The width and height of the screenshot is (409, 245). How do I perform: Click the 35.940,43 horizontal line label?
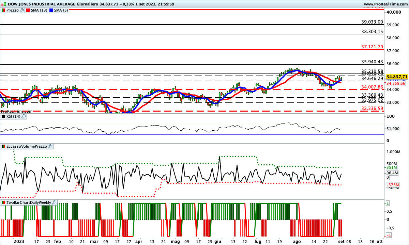(x=372, y=62)
